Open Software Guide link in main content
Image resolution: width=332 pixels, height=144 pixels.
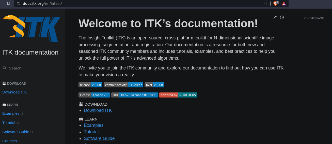(x=99, y=138)
